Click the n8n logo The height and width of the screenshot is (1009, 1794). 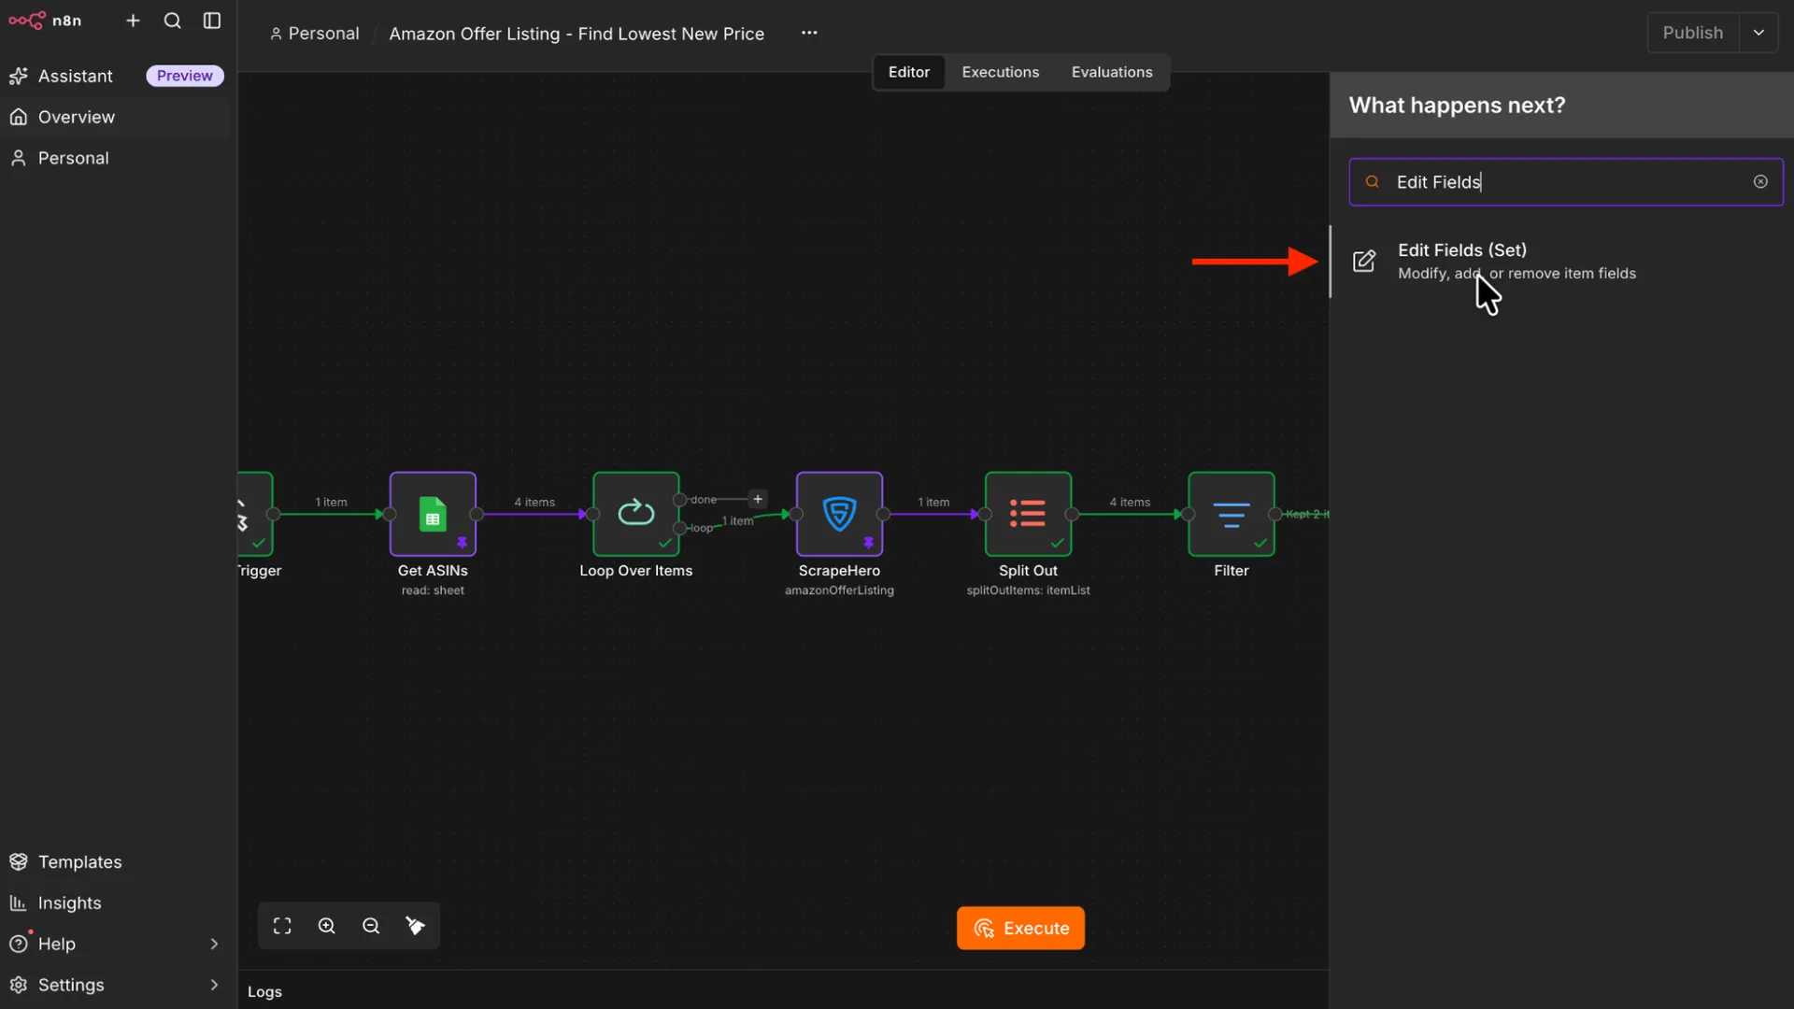[x=45, y=21]
